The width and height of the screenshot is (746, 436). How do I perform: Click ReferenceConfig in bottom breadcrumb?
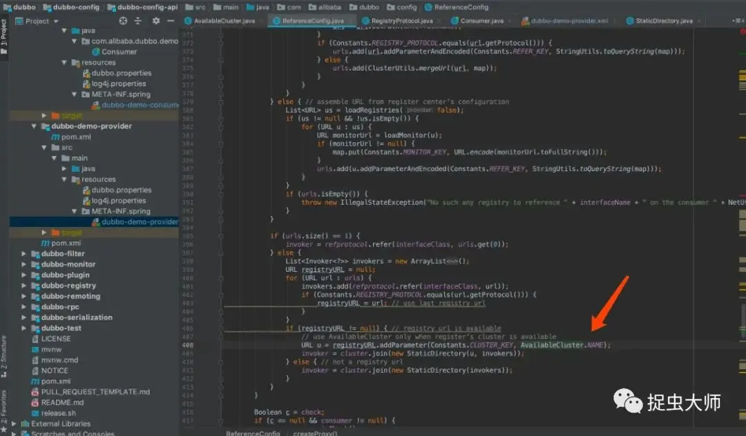[x=253, y=433]
